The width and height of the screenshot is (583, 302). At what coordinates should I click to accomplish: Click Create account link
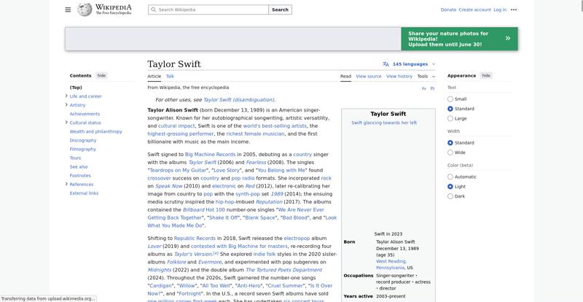pos(475,9)
